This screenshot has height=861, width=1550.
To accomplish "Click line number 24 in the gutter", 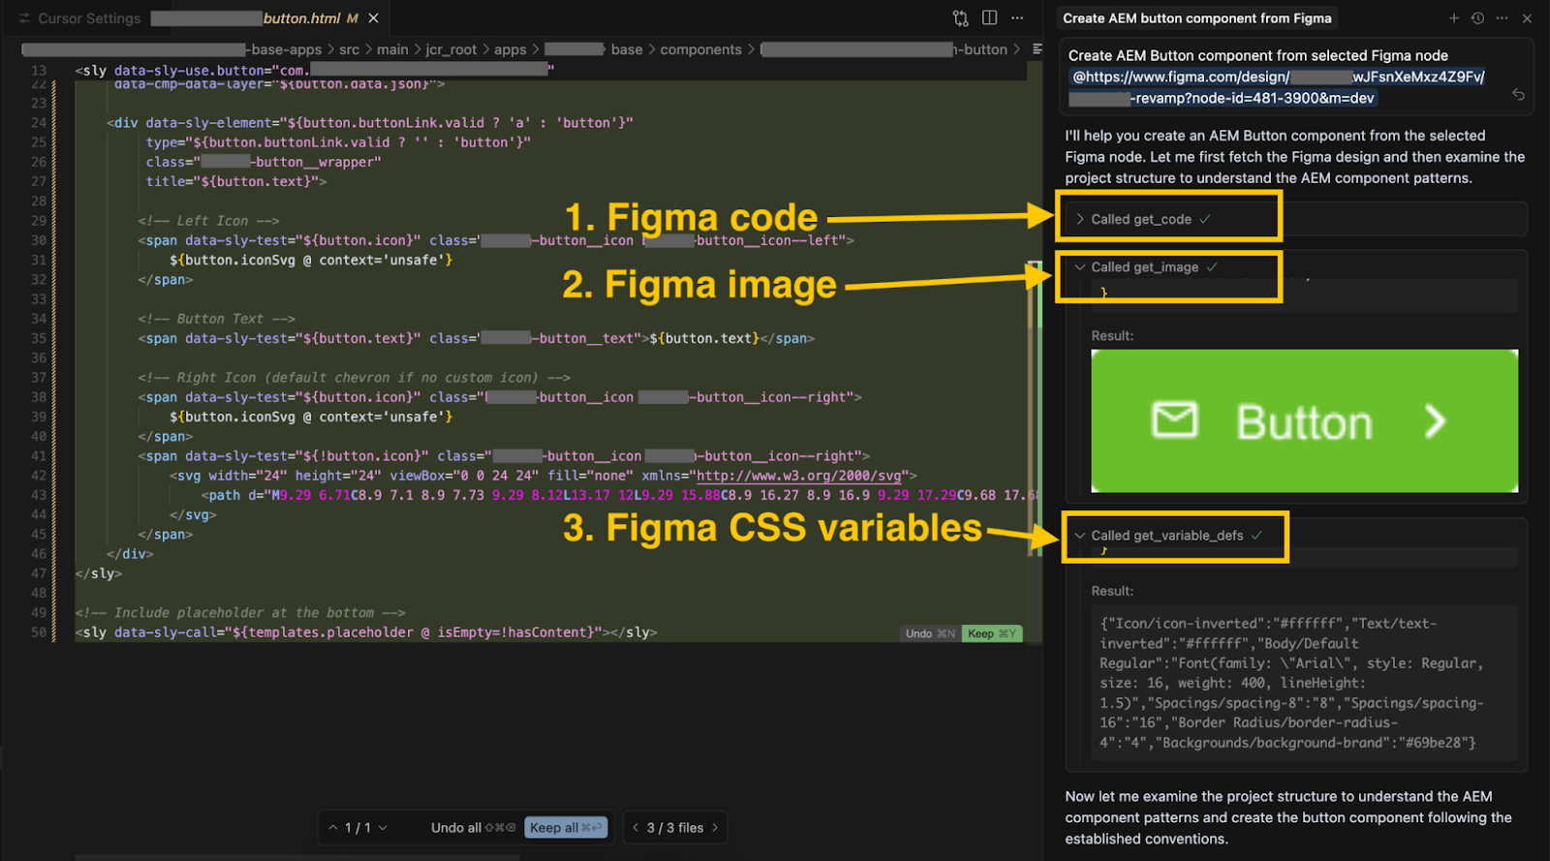I will (x=39, y=123).
